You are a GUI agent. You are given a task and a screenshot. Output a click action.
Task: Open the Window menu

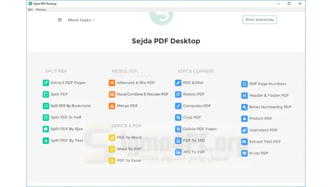pyautogui.click(x=41, y=9)
